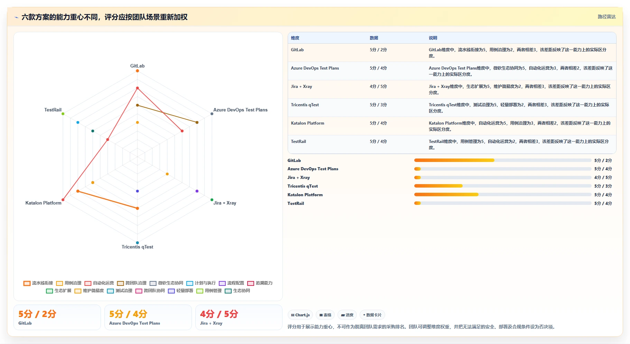Click the Azure DevOps Test Plans radar label
Viewport: 630px width, 344px height.
[240, 110]
